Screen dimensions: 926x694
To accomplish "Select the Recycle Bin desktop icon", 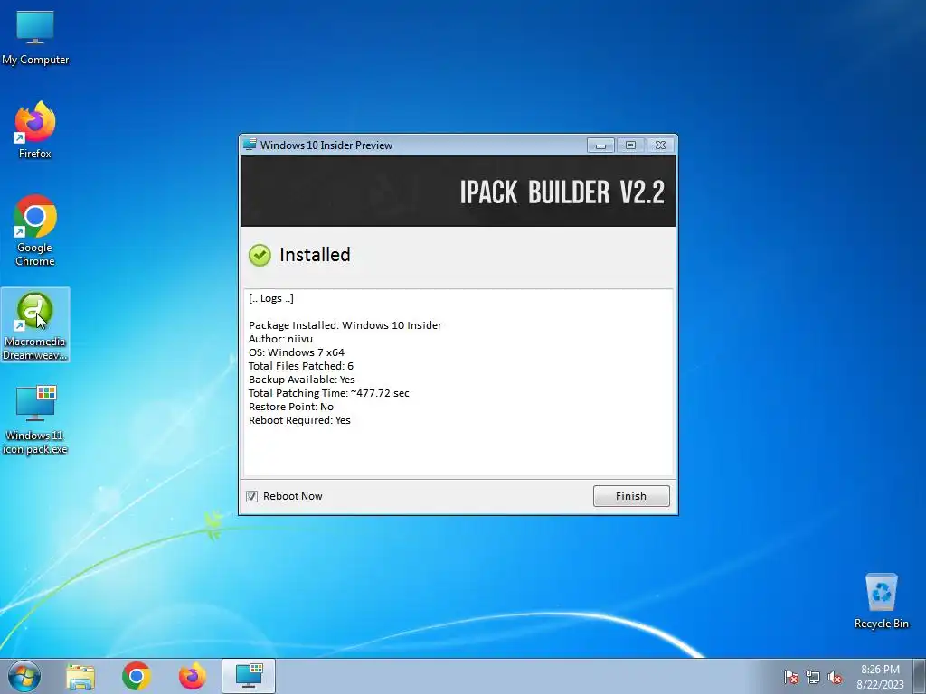I will tap(881, 601).
